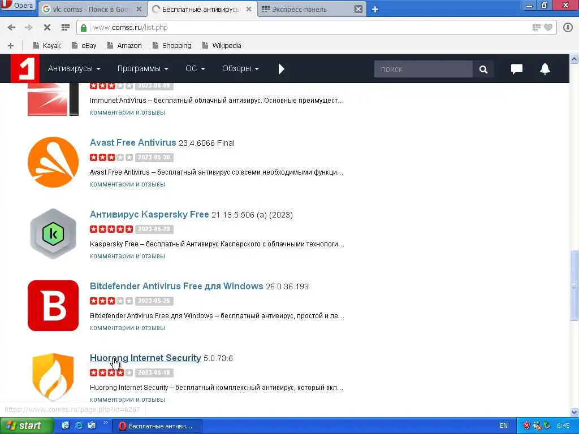Viewport: 579px width, 434px height.
Task: Open the Speed Dial grid icon
Action: [66, 27]
